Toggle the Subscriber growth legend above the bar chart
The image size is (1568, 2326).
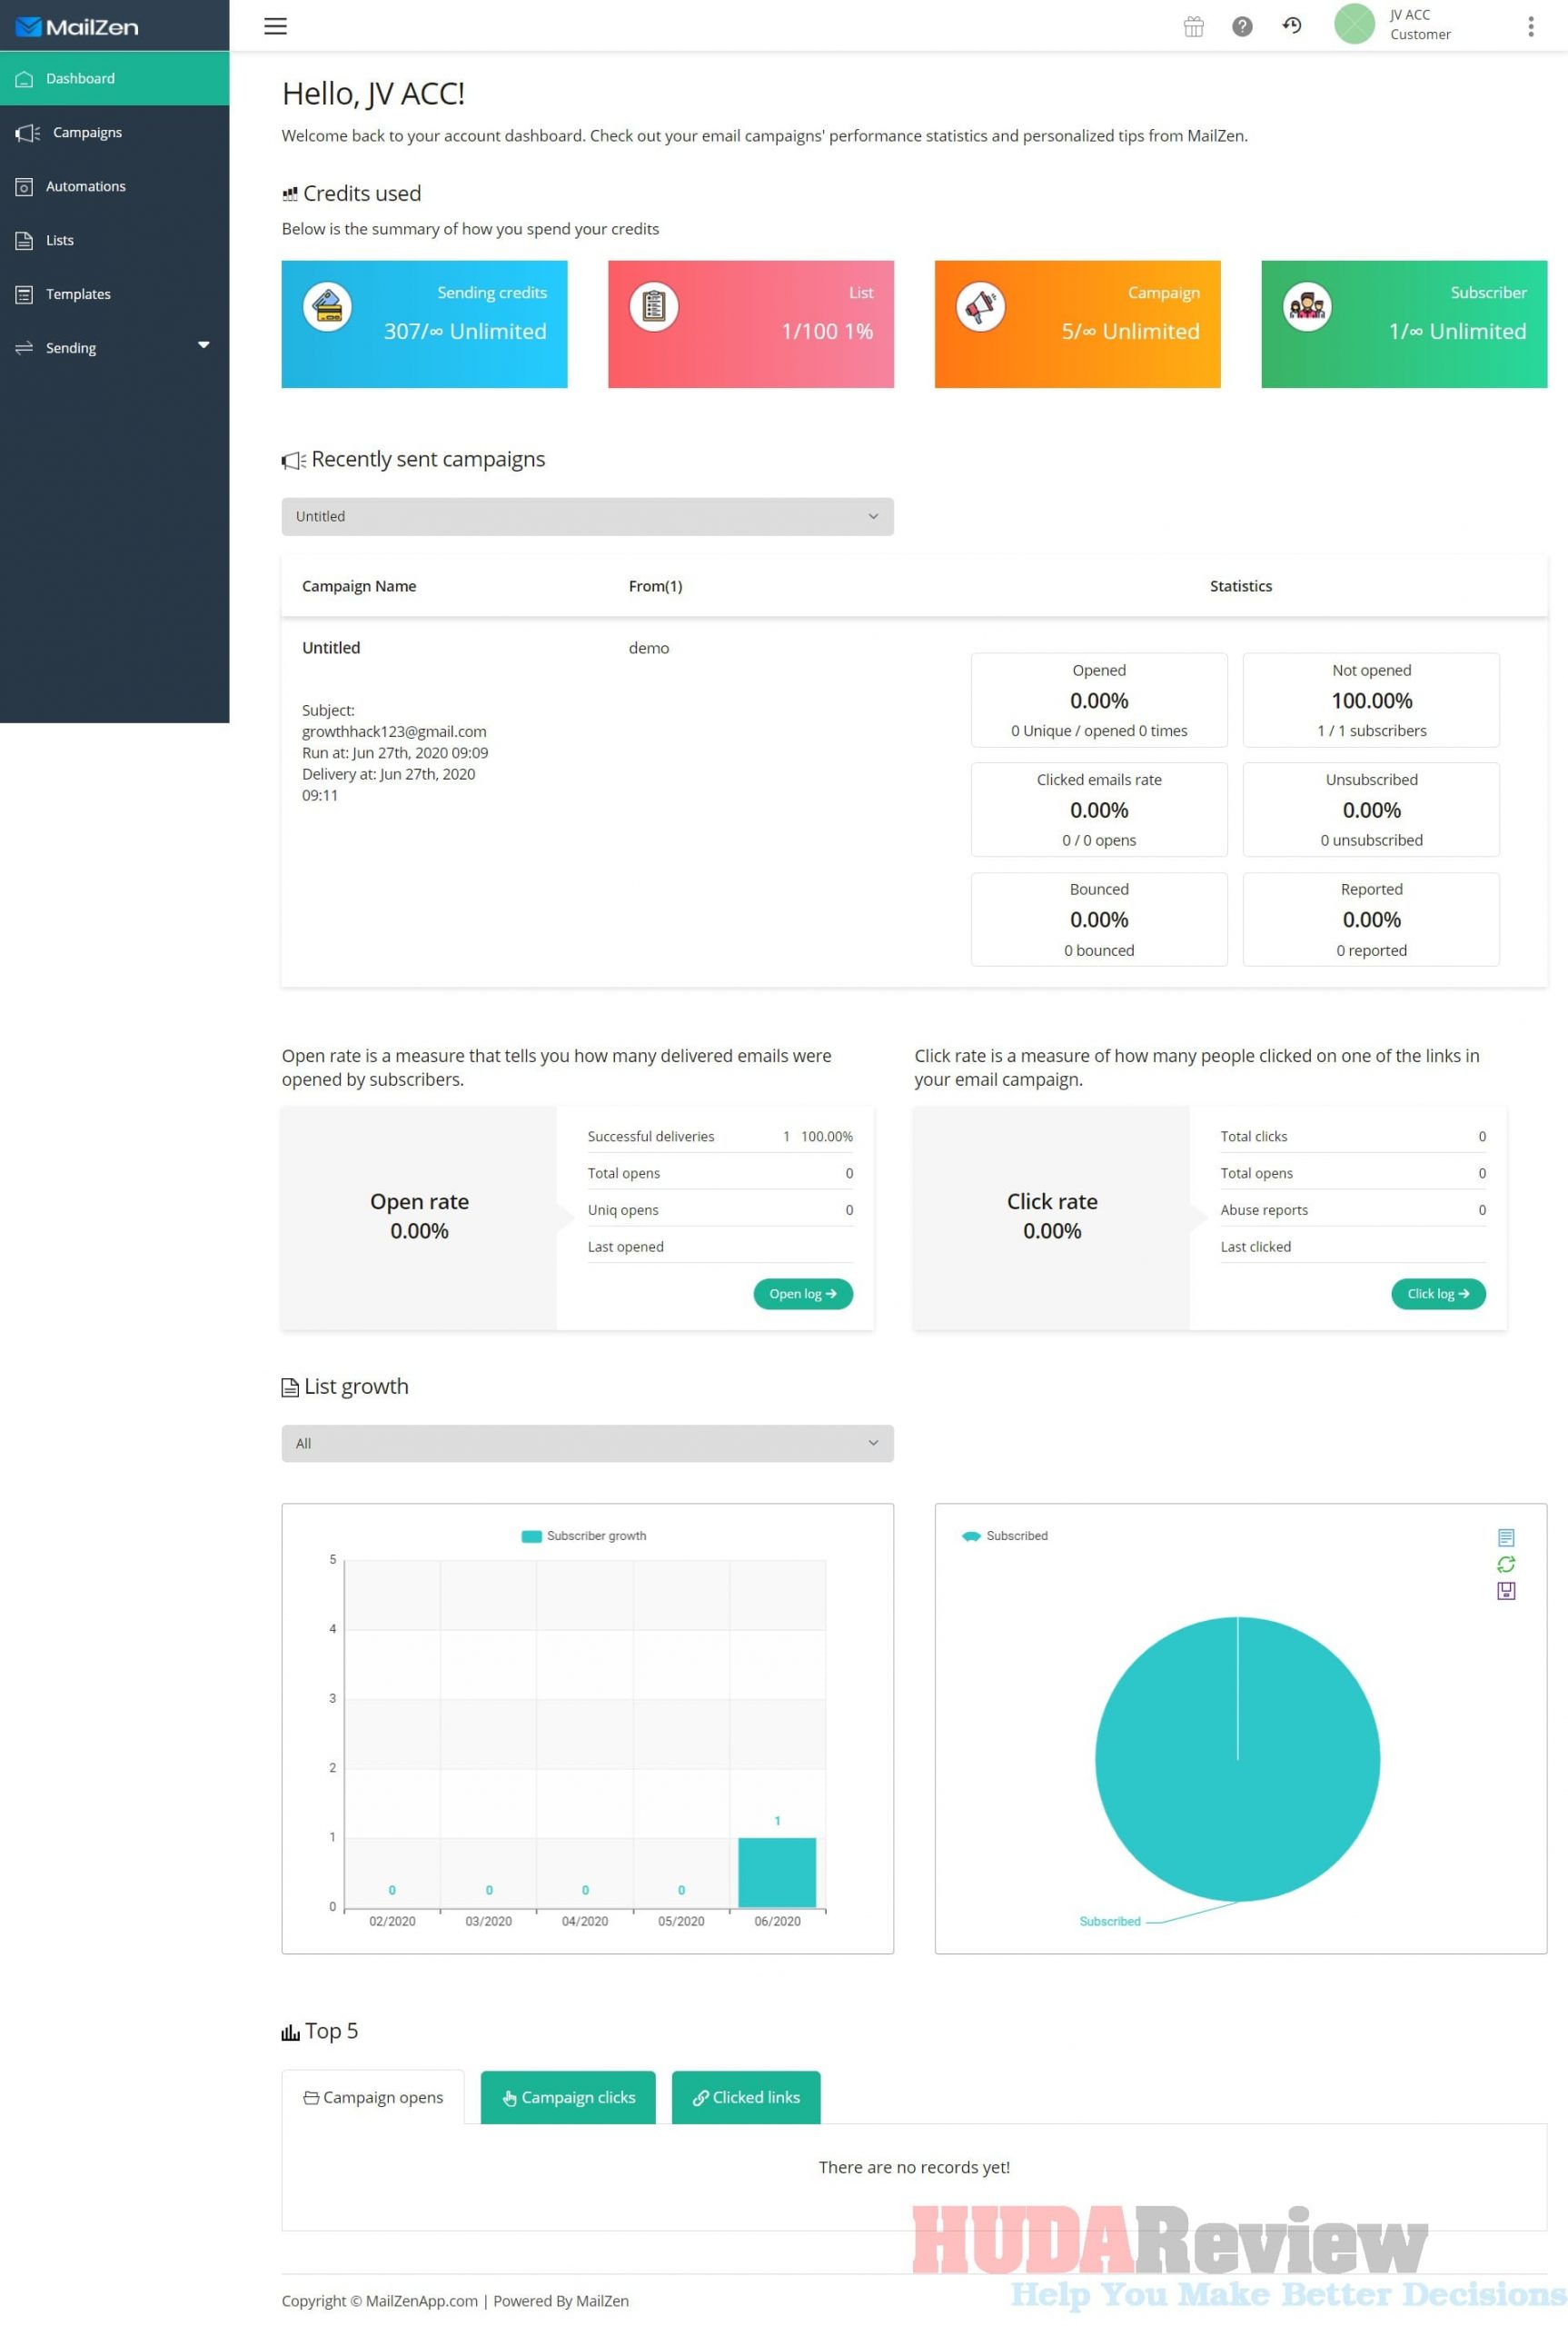[x=584, y=1535]
